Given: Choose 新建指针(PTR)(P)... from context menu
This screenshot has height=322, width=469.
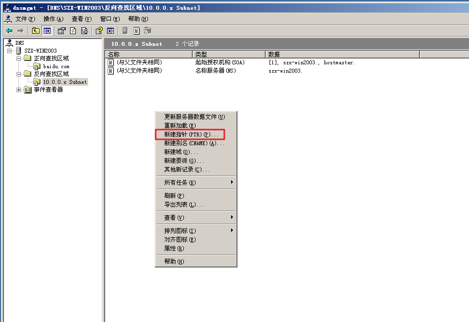Looking at the screenshot, I should 196,134.
